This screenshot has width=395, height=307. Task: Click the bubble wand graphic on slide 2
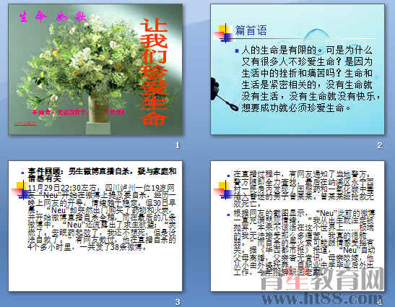(223, 95)
